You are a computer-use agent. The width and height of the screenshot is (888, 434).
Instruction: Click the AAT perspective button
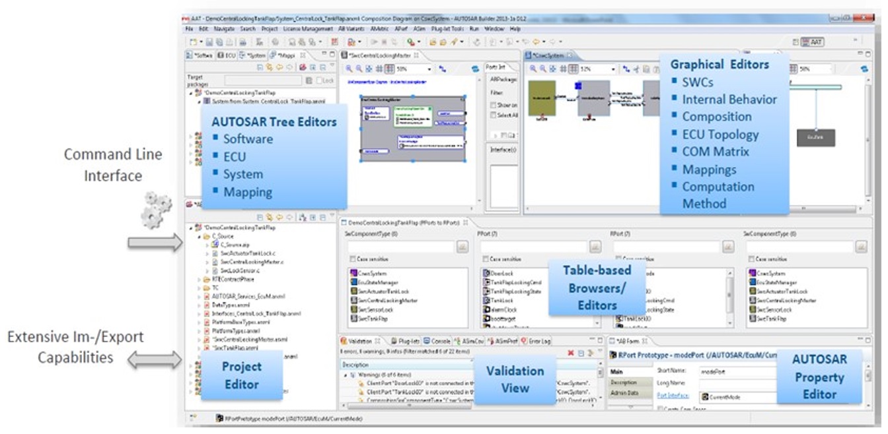(x=812, y=42)
